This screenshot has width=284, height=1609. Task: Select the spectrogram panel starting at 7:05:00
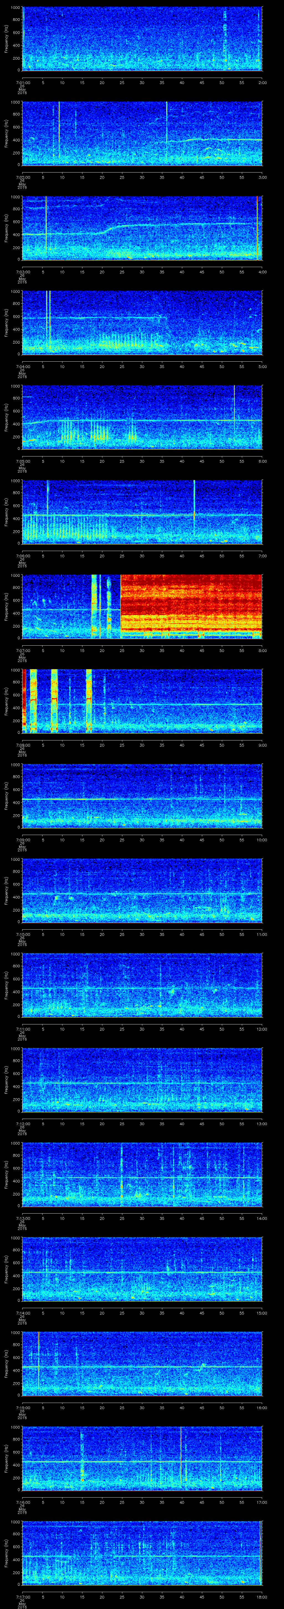click(x=142, y=417)
